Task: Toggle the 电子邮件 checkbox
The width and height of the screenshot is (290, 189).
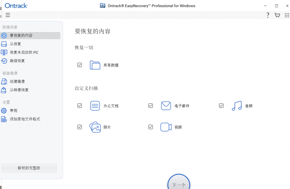Action: click(x=151, y=106)
